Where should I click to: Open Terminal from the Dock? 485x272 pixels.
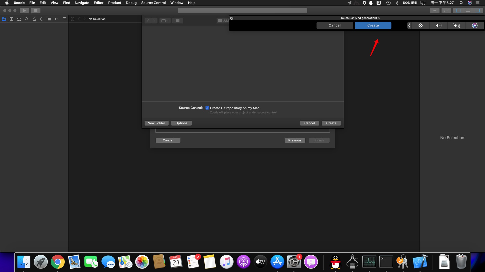tap(386, 262)
